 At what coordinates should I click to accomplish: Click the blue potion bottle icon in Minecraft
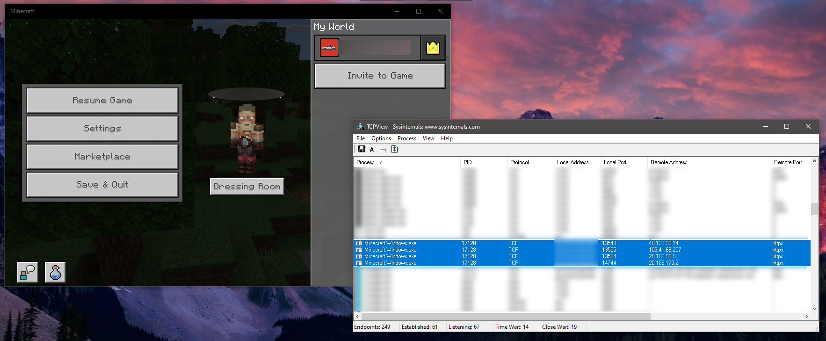point(55,272)
